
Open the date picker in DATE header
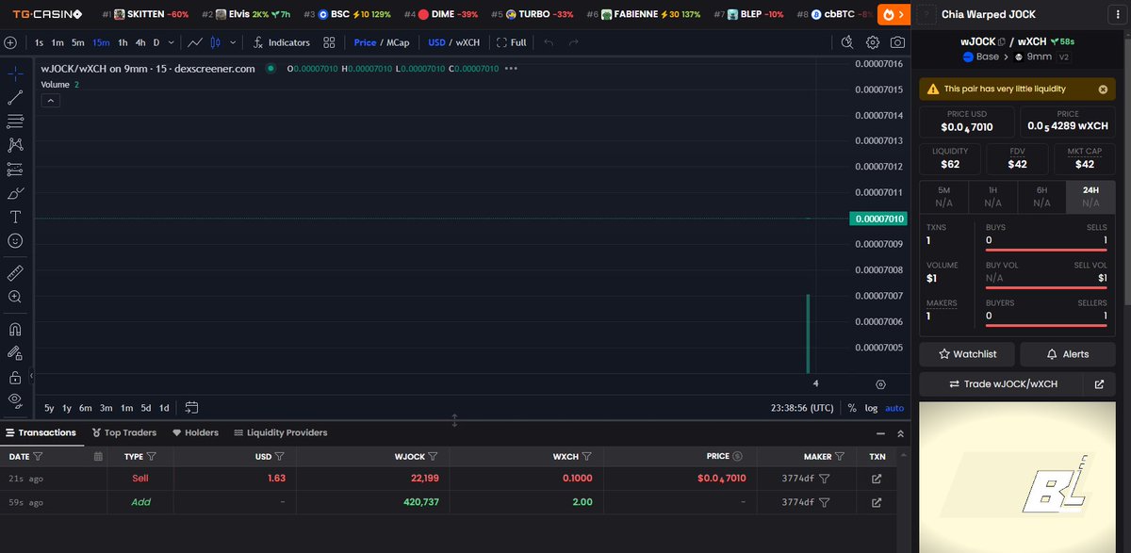pyautogui.click(x=98, y=456)
